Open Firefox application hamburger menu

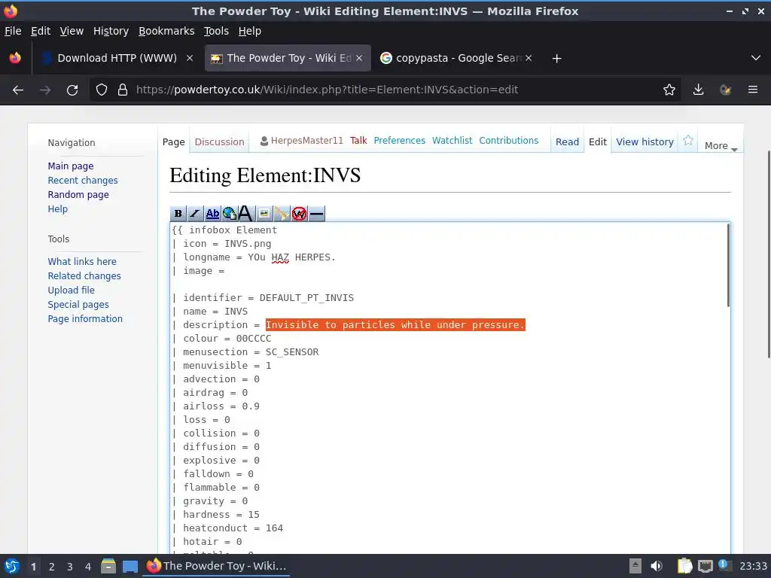[x=753, y=90]
